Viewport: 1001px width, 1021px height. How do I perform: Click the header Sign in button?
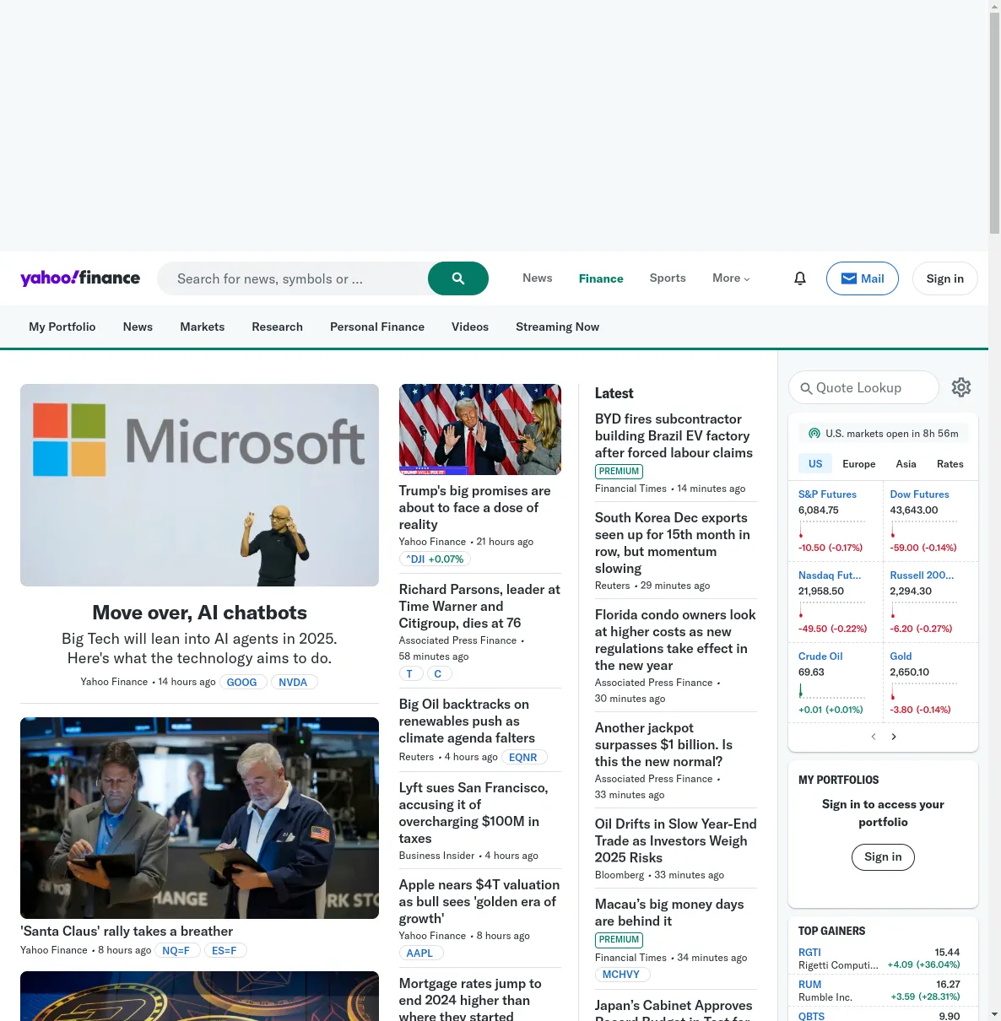click(x=945, y=278)
